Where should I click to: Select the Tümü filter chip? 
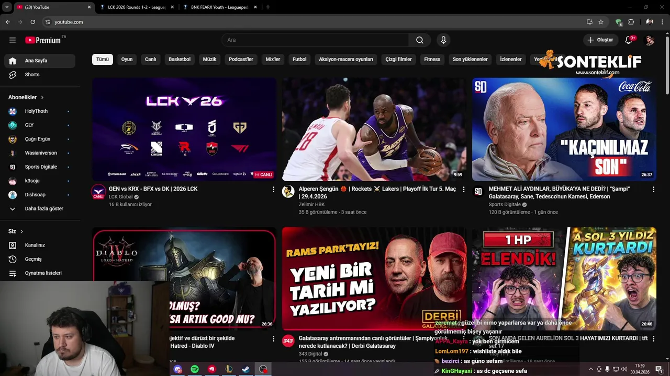point(103,60)
